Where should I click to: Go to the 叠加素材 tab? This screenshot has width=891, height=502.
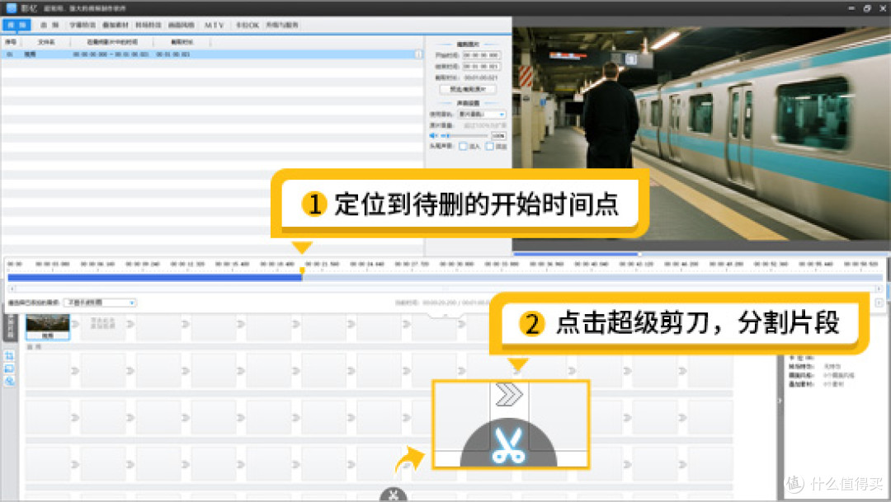115,25
